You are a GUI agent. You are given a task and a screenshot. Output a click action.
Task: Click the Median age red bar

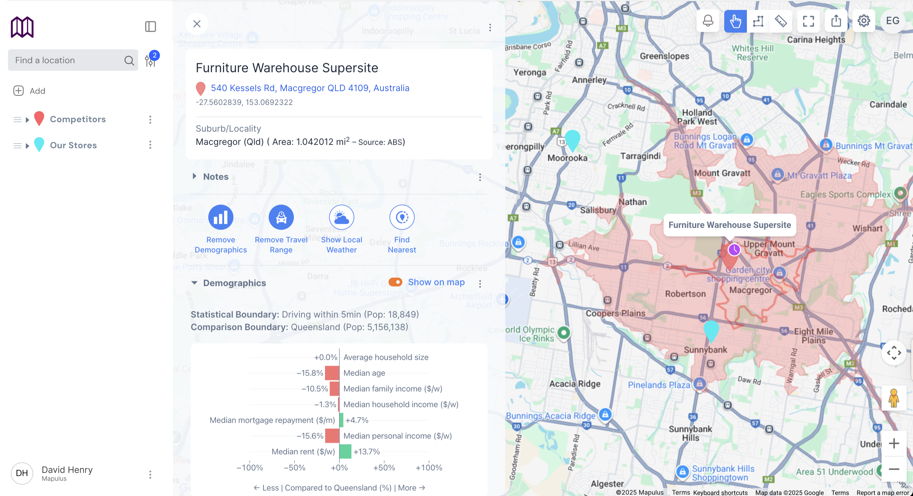tap(332, 373)
